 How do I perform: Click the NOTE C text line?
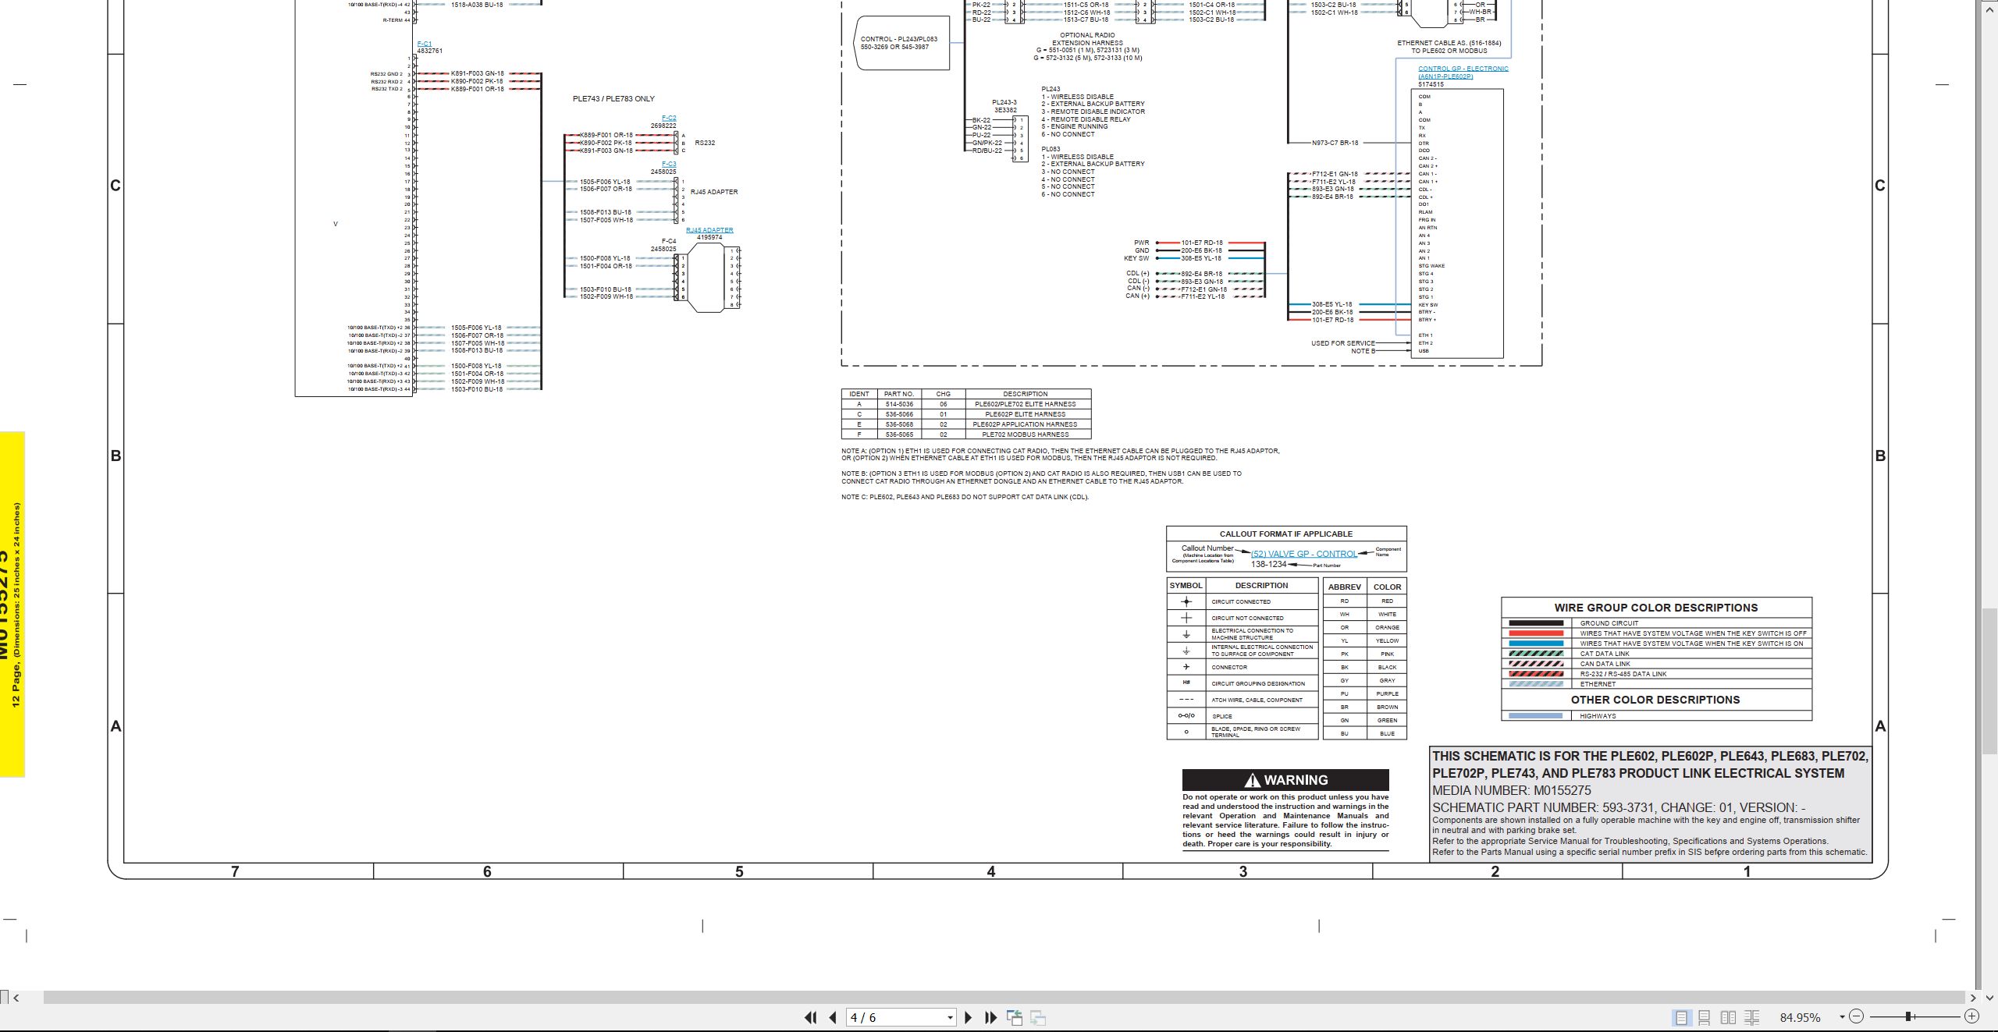(x=965, y=497)
